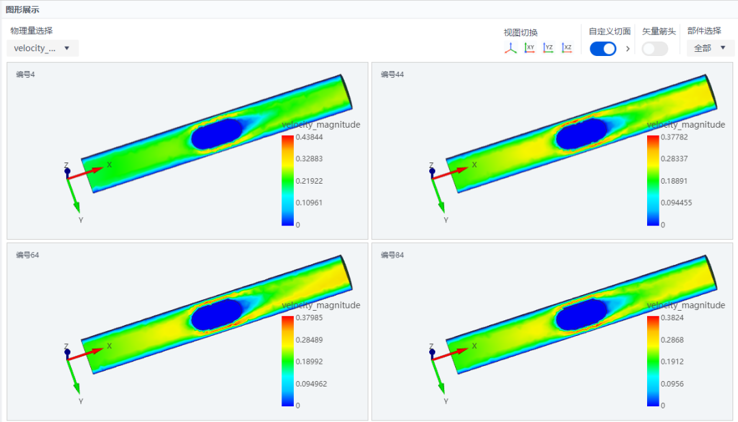This screenshot has width=738, height=422.
Task: Click the legend value 0.18992
Action: coord(310,361)
